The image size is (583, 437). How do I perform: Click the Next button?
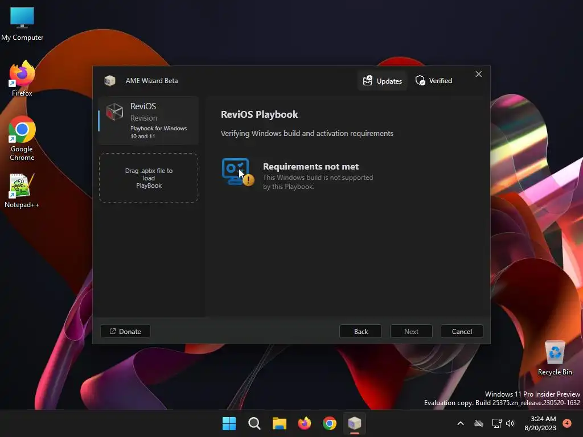(411, 332)
